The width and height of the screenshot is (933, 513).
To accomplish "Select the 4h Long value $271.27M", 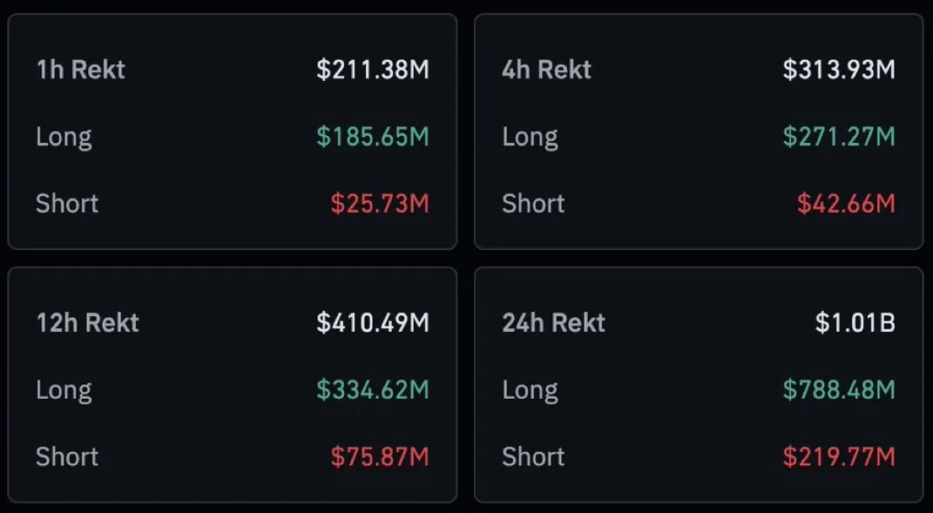I will click(839, 137).
